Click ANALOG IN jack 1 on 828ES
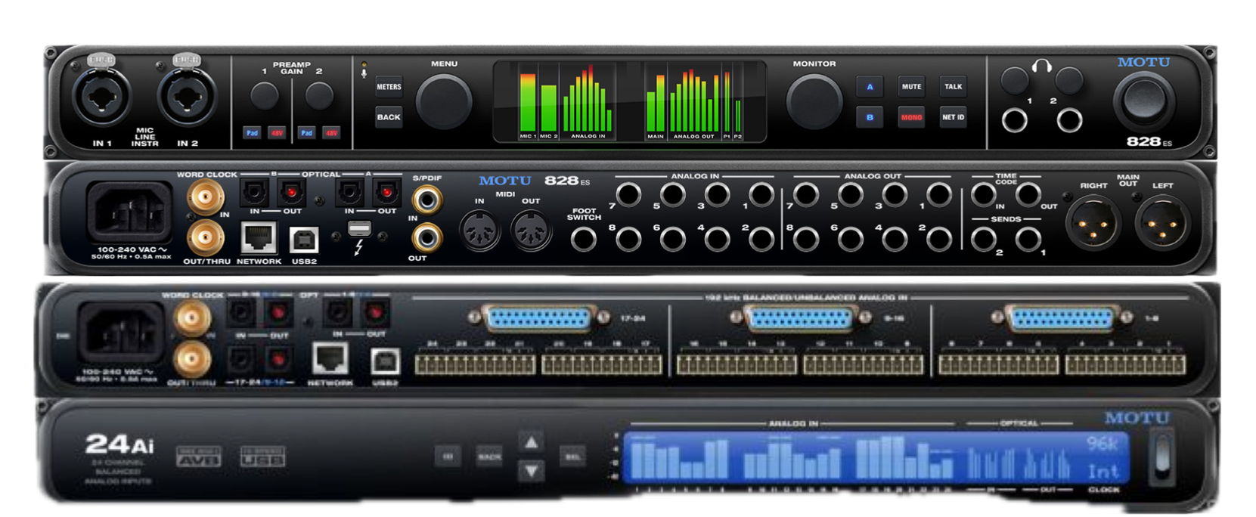The height and width of the screenshot is (517, 1256). 761,195
